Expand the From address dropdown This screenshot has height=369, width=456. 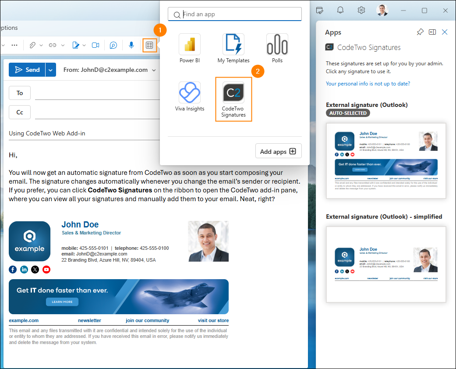[x=154, y=70]
